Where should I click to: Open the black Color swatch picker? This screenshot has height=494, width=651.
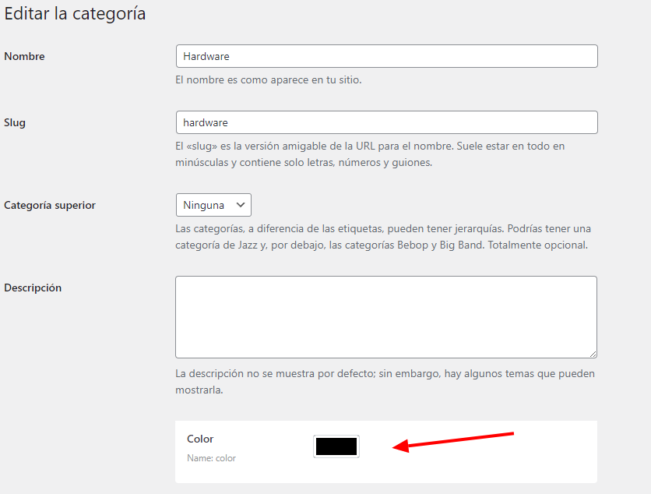pos(336,446)
